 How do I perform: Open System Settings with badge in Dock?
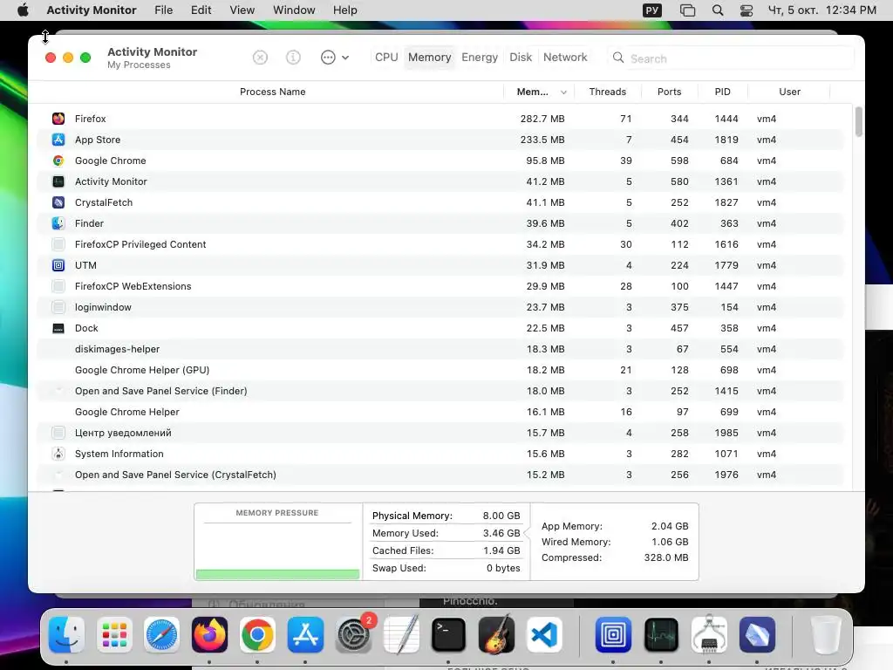[354, 634]
